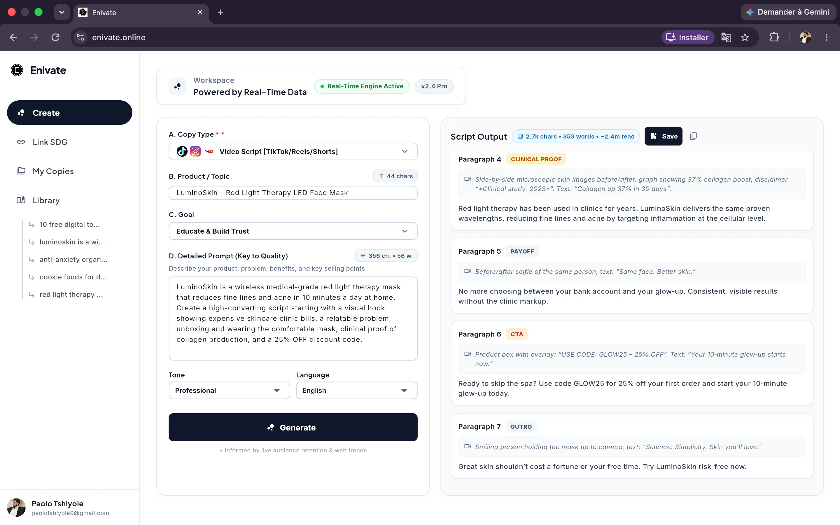Image resolution: width=840 pixels, height=525 pixels.
Task: Click the TikTok icon in Copy Type
Action: [182, 151]
